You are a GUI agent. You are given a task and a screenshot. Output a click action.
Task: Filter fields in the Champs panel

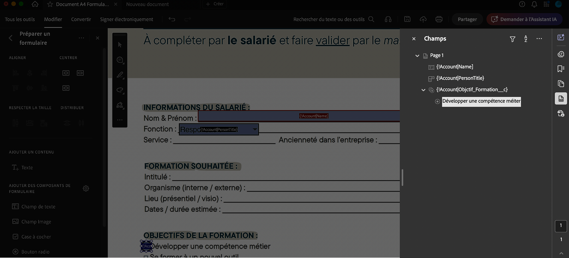[512, 39]
